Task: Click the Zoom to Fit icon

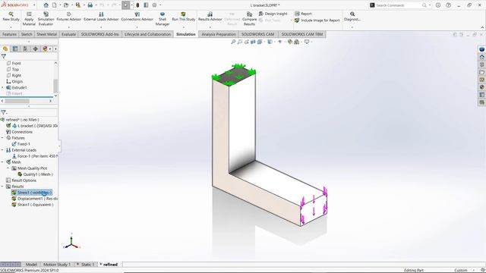Action: [233, 42]
